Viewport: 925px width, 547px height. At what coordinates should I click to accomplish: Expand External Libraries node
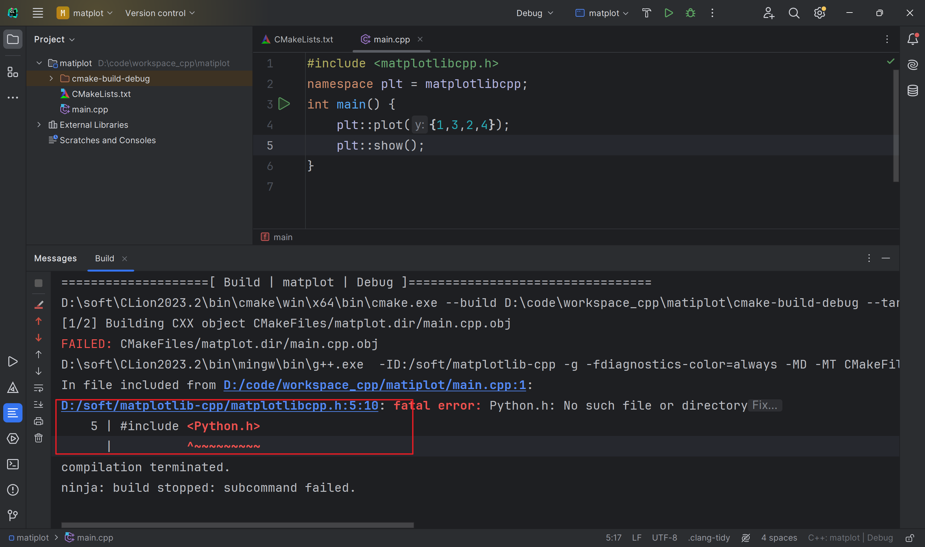[39, 125]
